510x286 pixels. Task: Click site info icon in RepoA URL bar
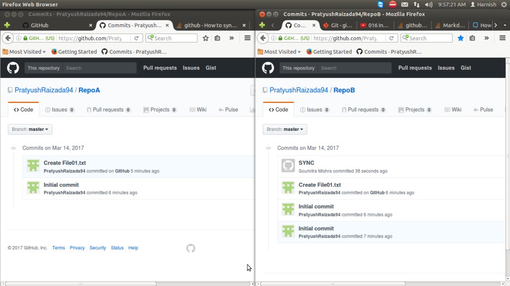(x=18, y=38)
